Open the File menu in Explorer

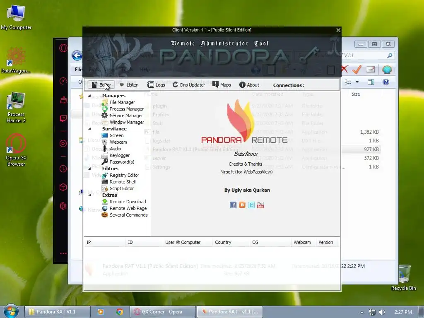(78, 70)
